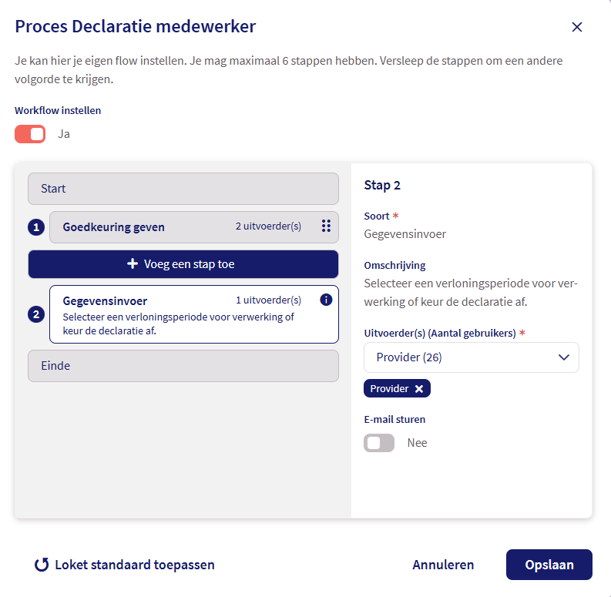Disable the Workflow instellen toggle
Viewport: 611px width, 597px height.
30,134
